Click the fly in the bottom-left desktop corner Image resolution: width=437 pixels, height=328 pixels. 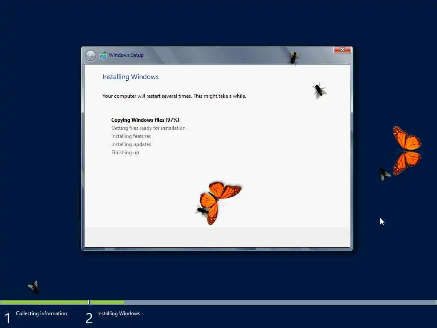[34, 287]
